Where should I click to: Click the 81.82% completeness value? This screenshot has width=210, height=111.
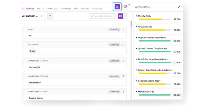[x=177, y=30]
